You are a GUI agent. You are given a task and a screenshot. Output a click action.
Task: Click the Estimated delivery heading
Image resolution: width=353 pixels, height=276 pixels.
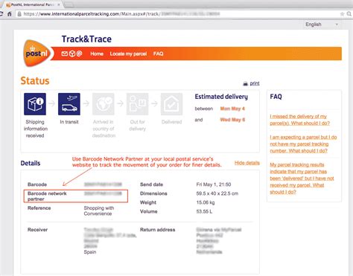coord(221,97)
